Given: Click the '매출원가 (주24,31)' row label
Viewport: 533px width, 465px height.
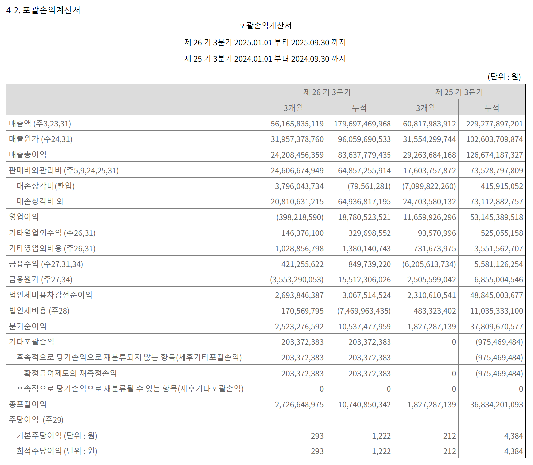Looking at the screenshot, I should 41,139.
